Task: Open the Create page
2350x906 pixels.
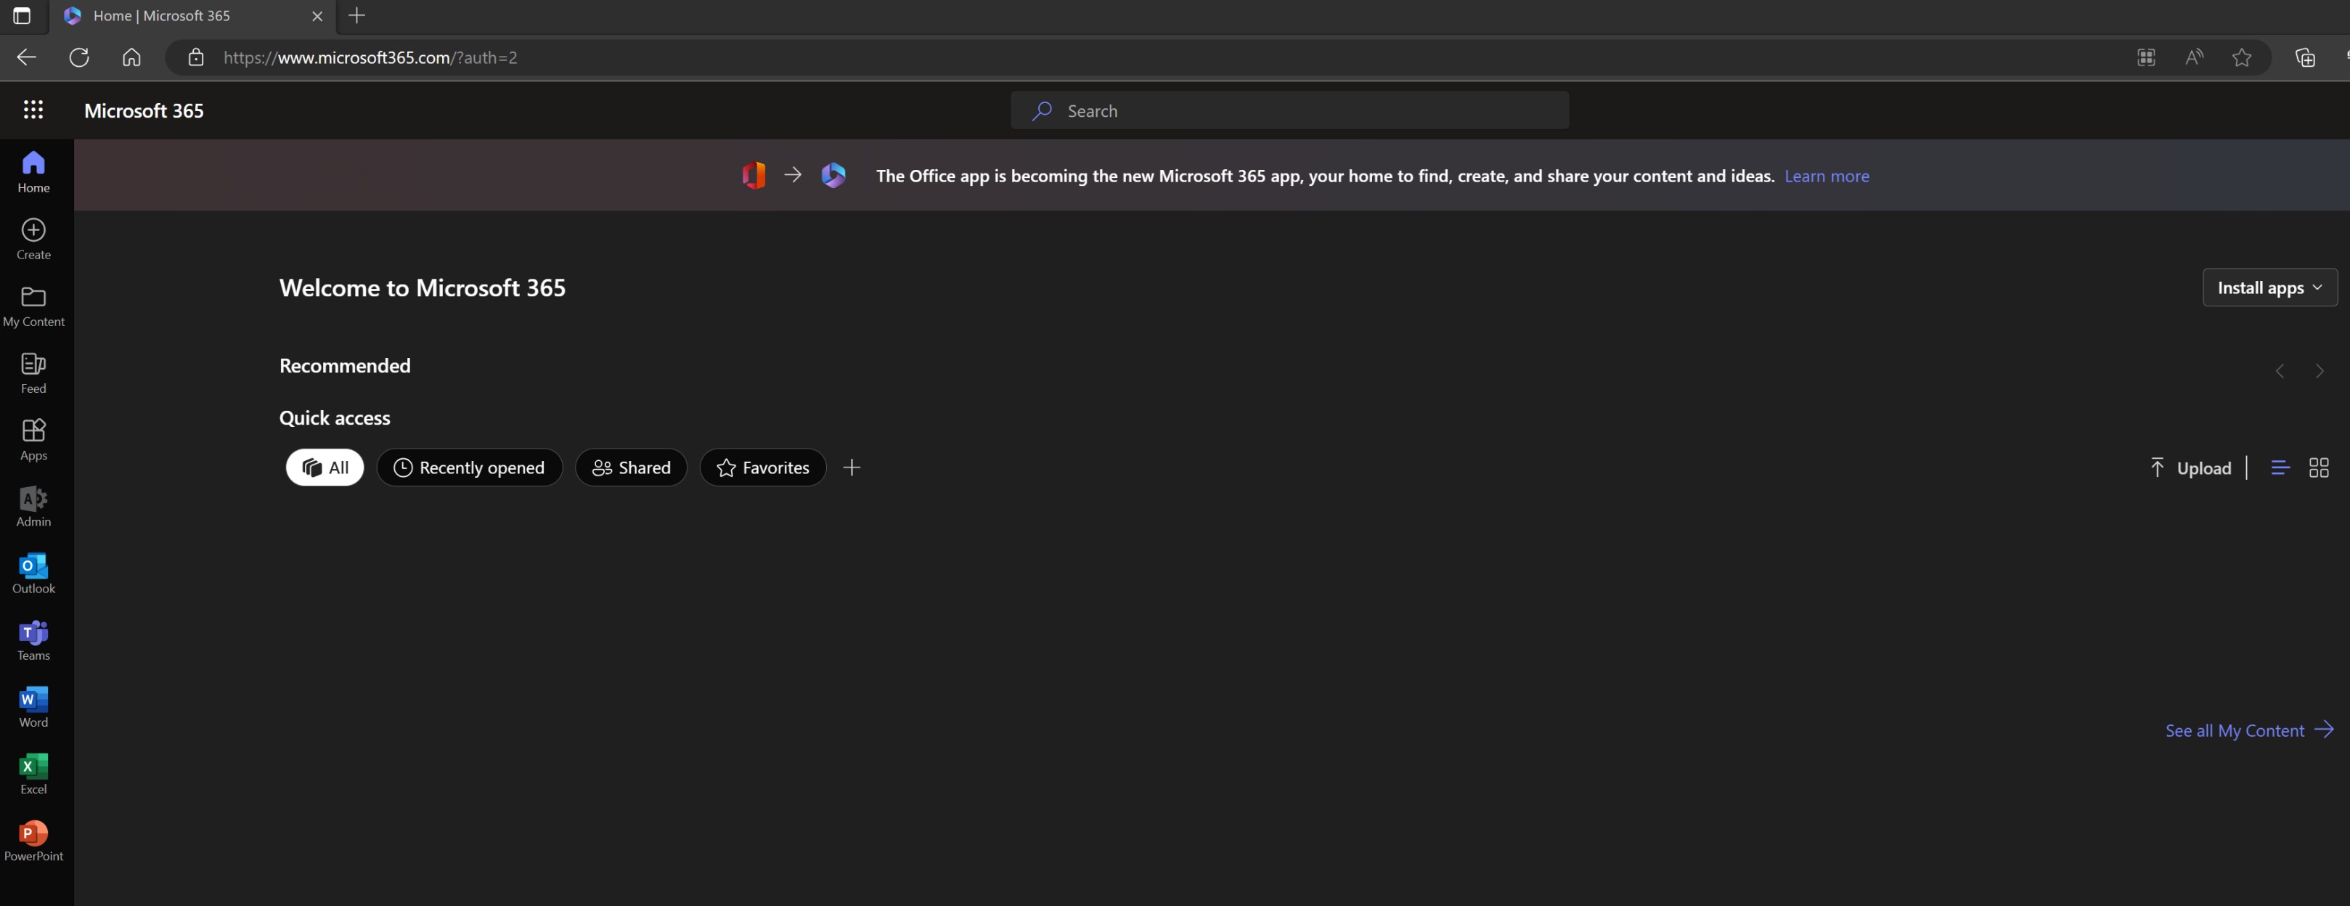Action: click(x=33, y=239)
